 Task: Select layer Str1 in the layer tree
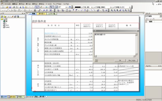pyautogui.click(x=7, y=25)
